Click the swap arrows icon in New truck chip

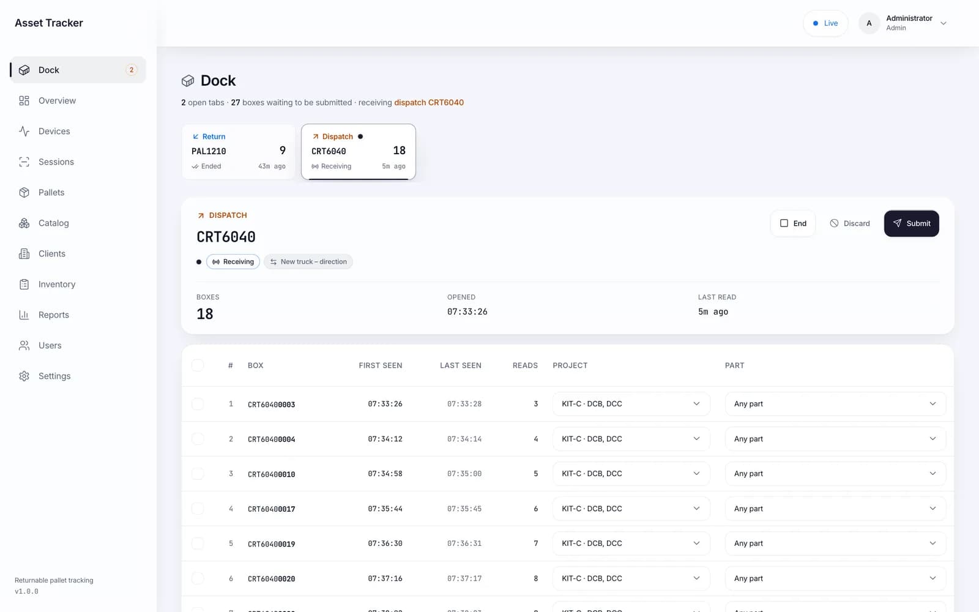[x=274, y=262]
